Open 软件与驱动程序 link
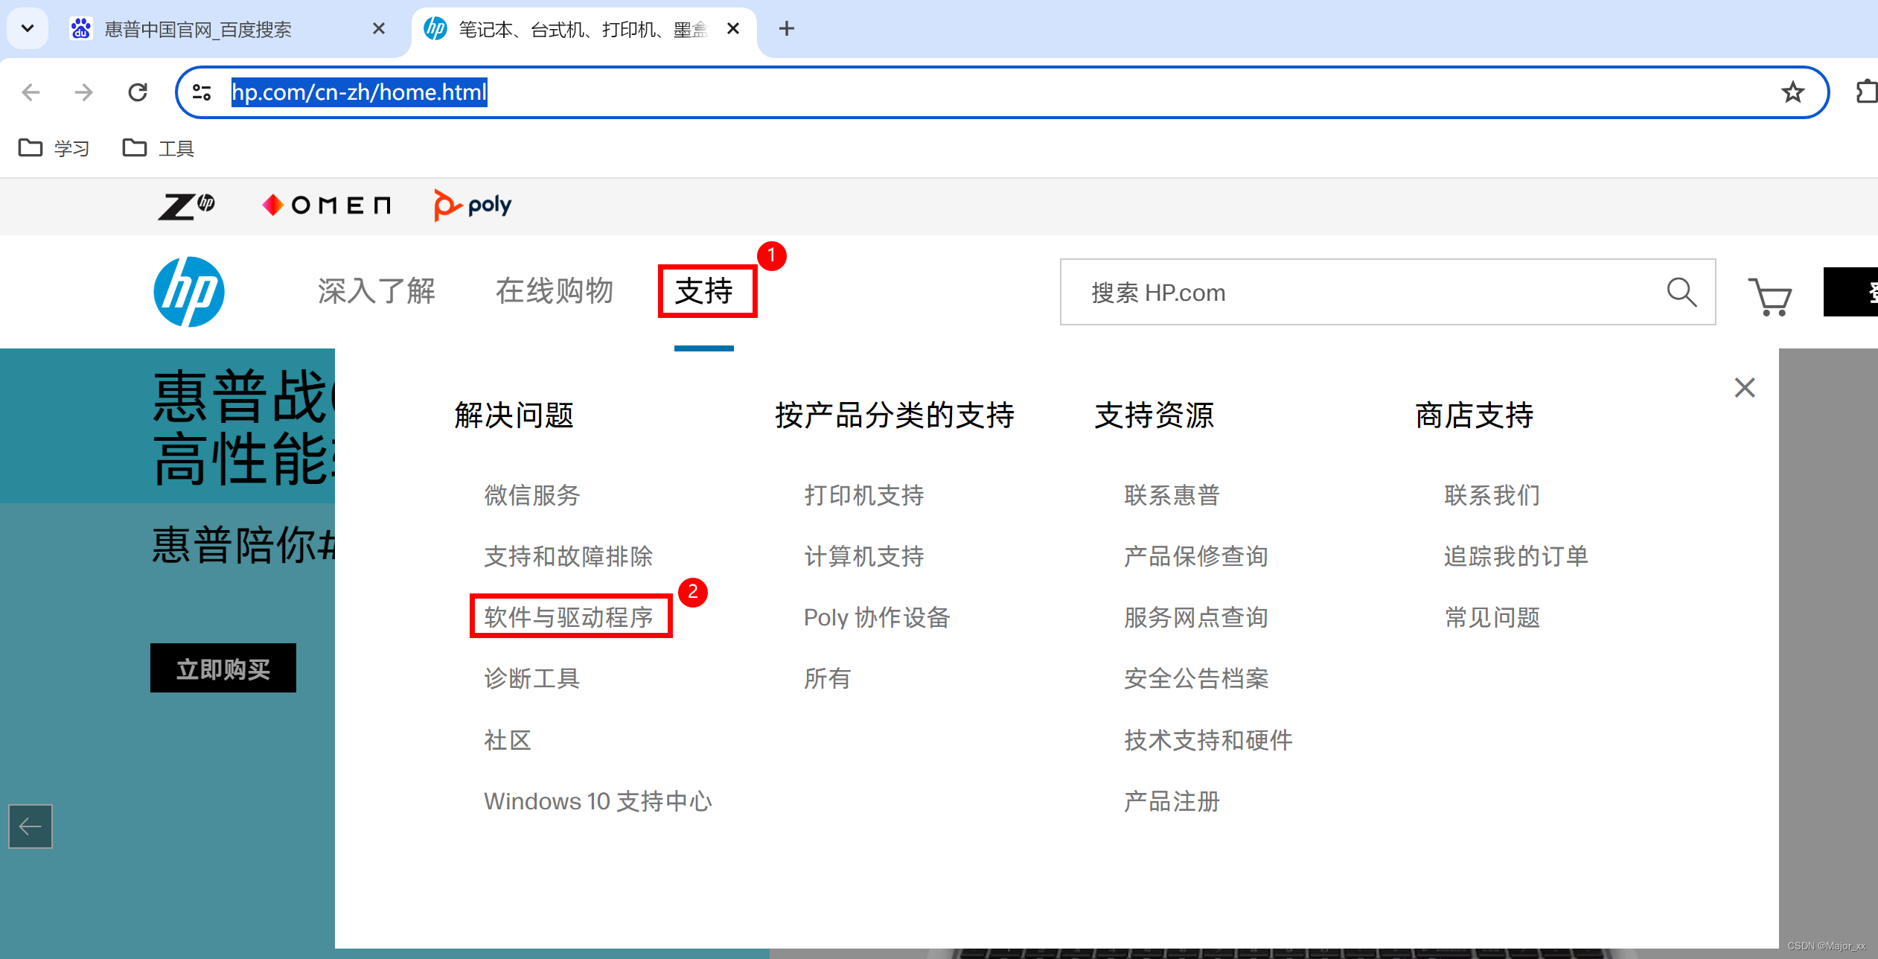Screen dimensions: 1878x959 click(x=569, y=618)
